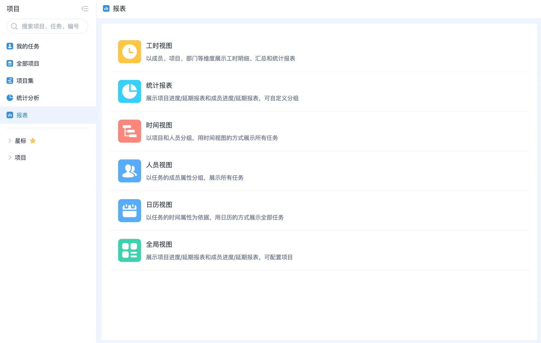Click the calendar 日历视图 icon
The image size is (541, 343).
(129, 211)
